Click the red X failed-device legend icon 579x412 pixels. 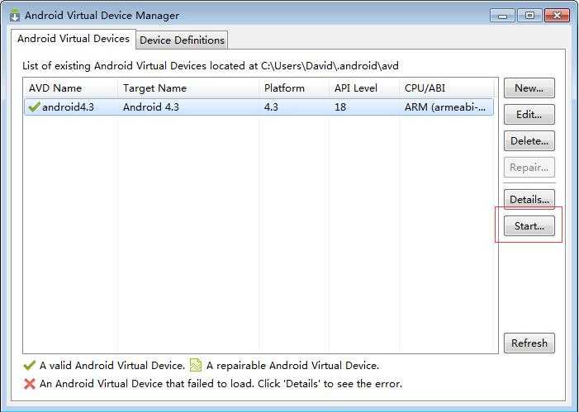click(x=29, y=384)
